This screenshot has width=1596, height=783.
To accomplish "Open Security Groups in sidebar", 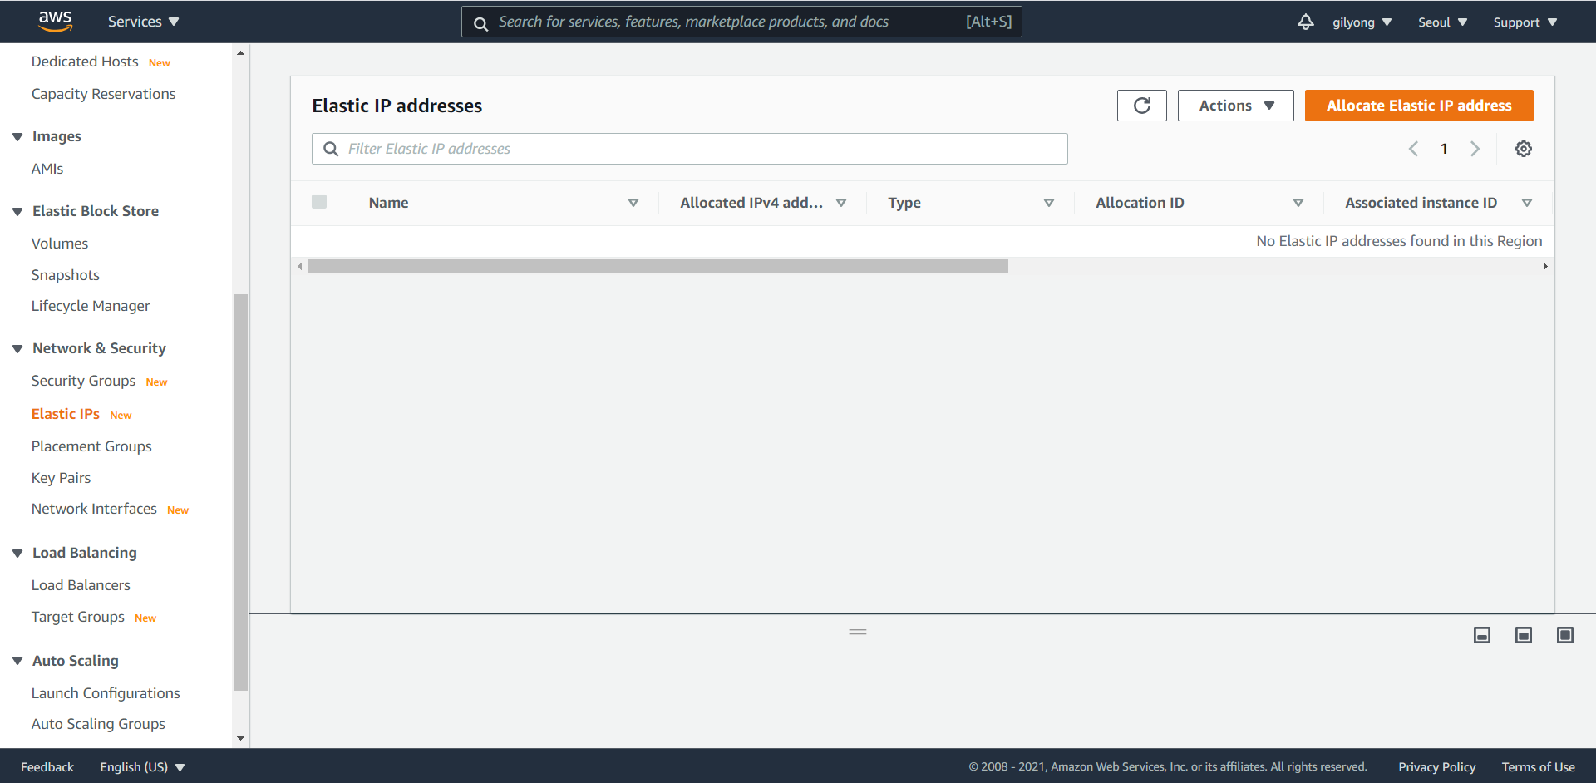I will click(x=83, y=381).
